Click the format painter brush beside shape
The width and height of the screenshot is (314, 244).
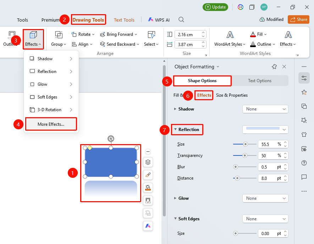[148, 175]
